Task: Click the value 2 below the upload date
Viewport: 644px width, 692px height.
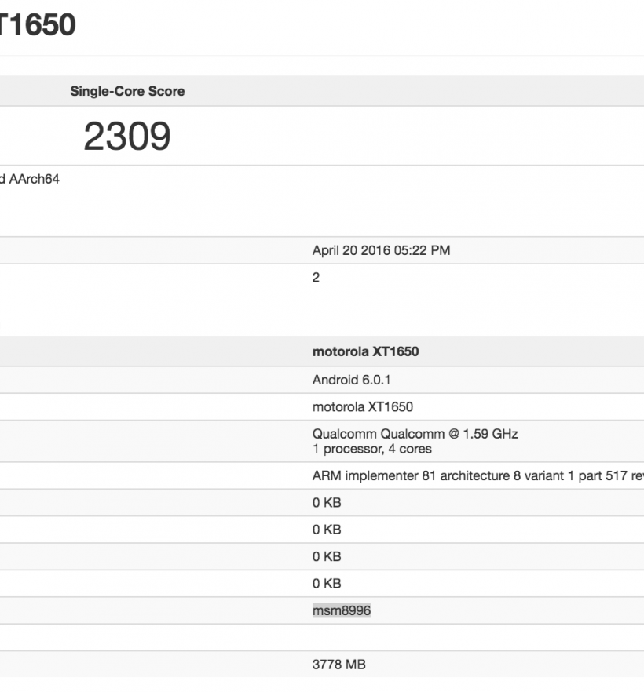Action: coord(316,278)
